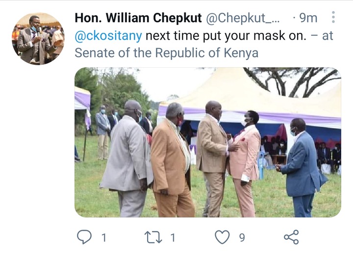This screenshot has width=353, height=256.
Task: Tap the share icon under the tweet
Action: click(291, 237)
